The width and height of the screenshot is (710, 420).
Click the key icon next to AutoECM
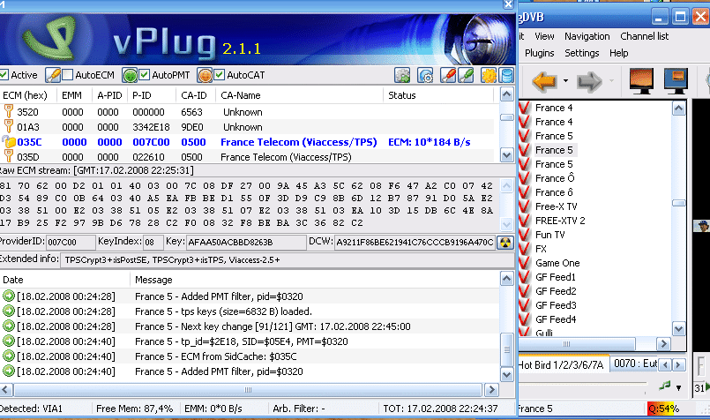pyautogui.click(x=53, y=75)
